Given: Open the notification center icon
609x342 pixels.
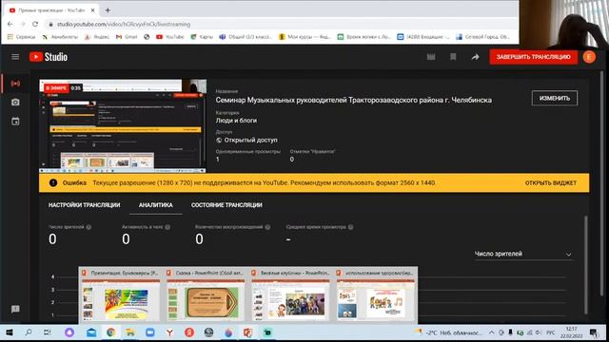Looking at the screenshot, I should [594, 332].
